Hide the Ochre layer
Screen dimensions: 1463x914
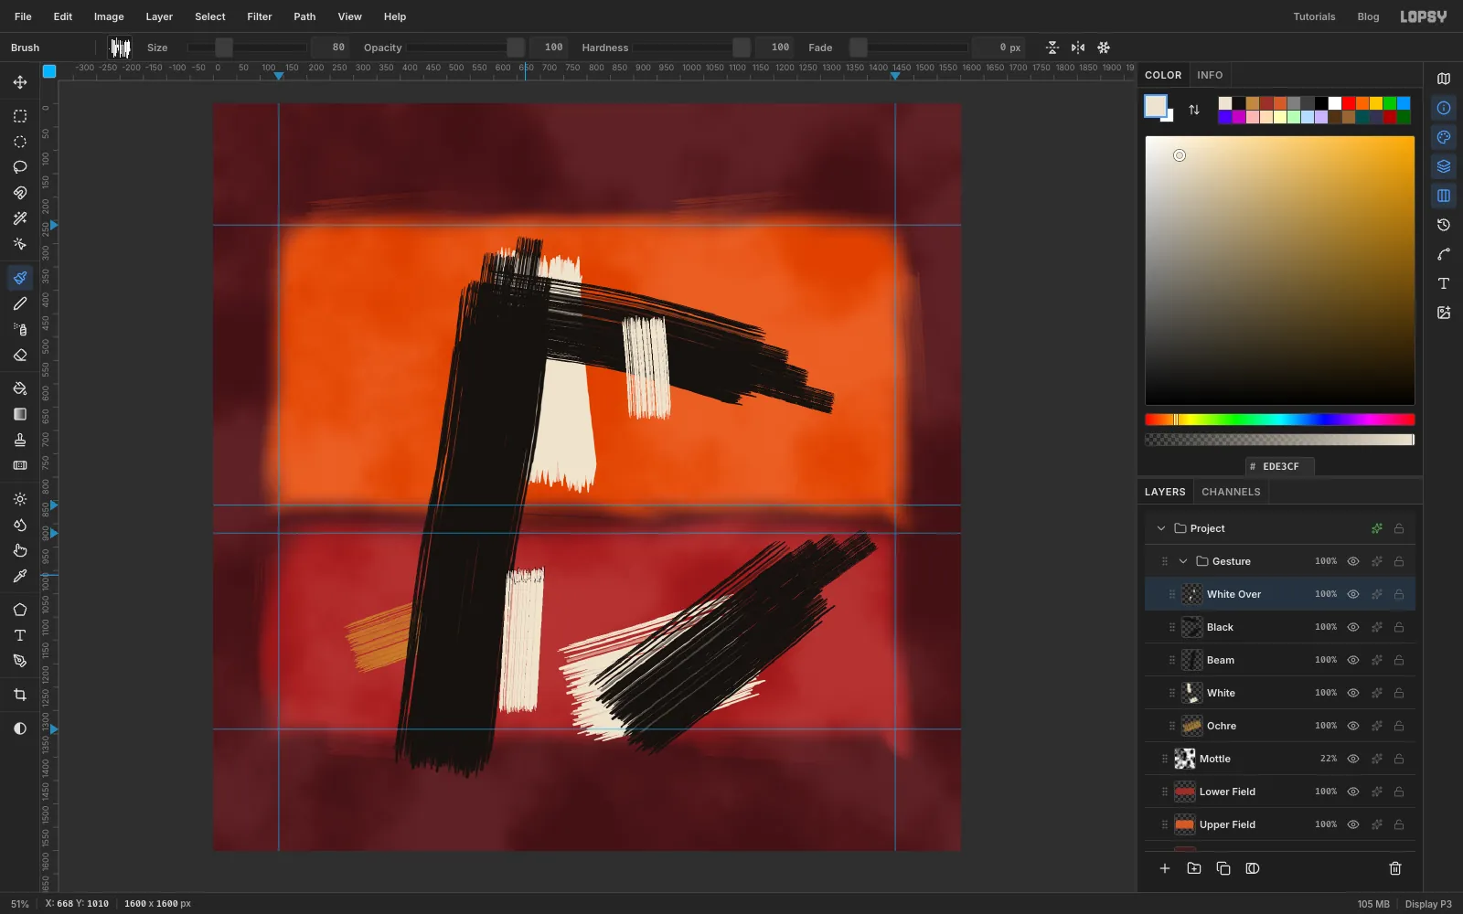1353,726
